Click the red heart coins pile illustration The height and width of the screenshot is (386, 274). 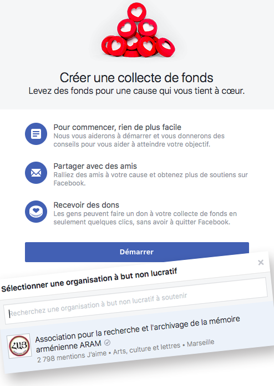138,30
